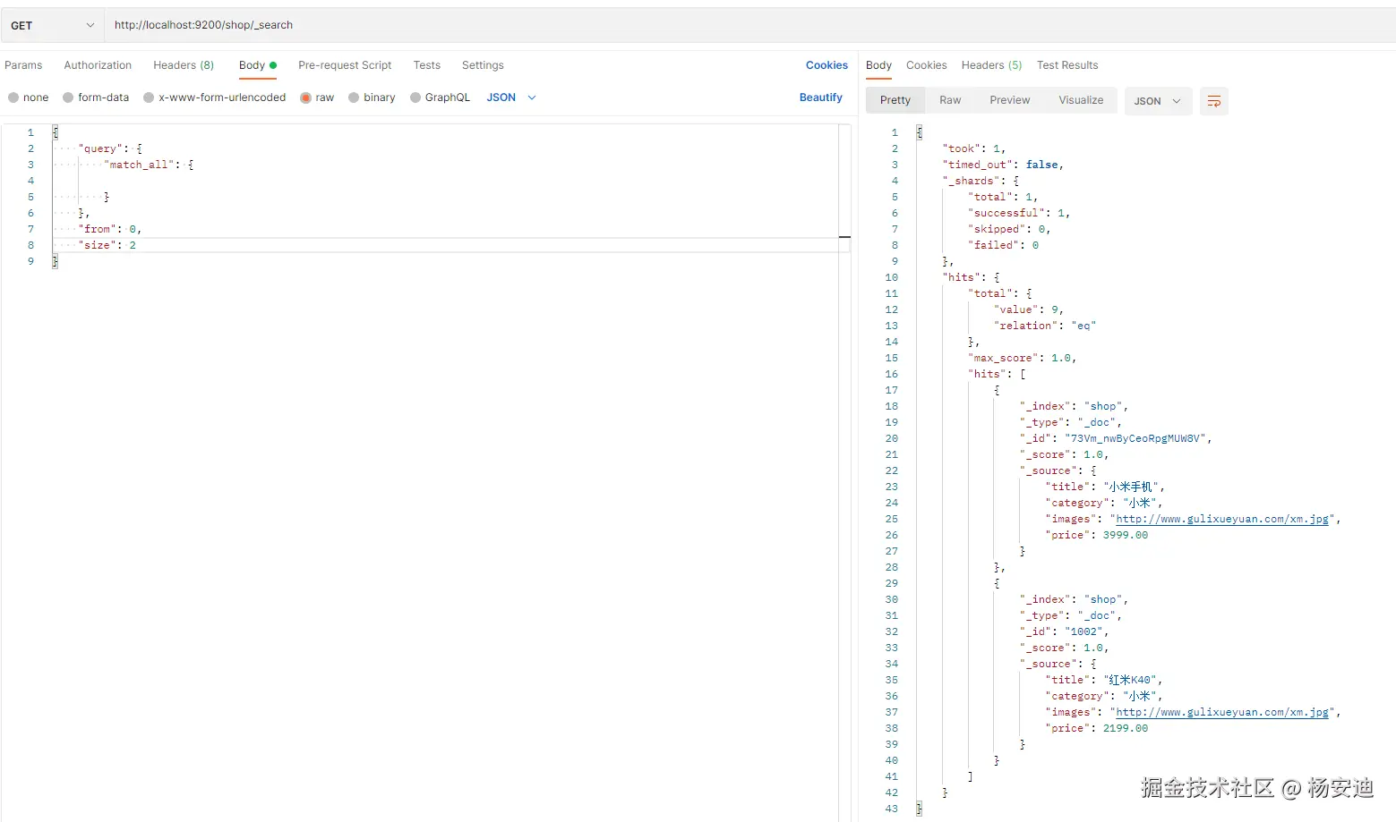
Task: Click the "_id": "1002" line in response
Action: (1065, 631)
